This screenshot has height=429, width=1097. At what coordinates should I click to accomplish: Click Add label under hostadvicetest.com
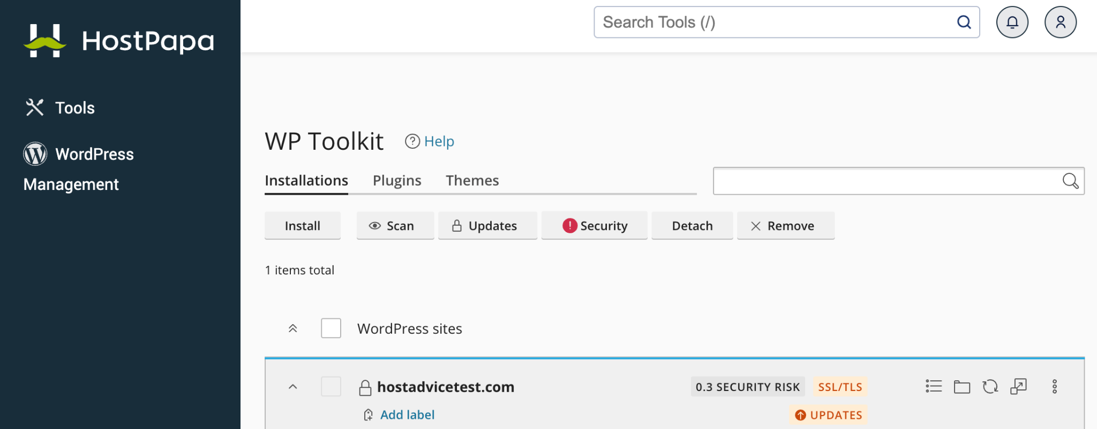pos(407,415)
